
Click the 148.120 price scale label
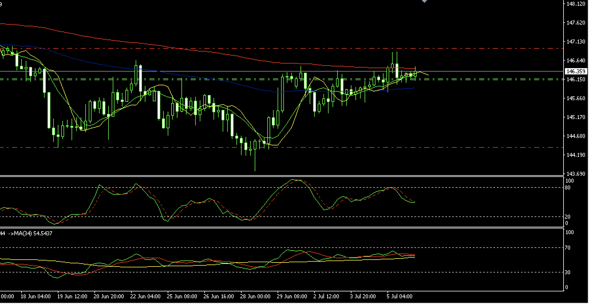[576, 4]
